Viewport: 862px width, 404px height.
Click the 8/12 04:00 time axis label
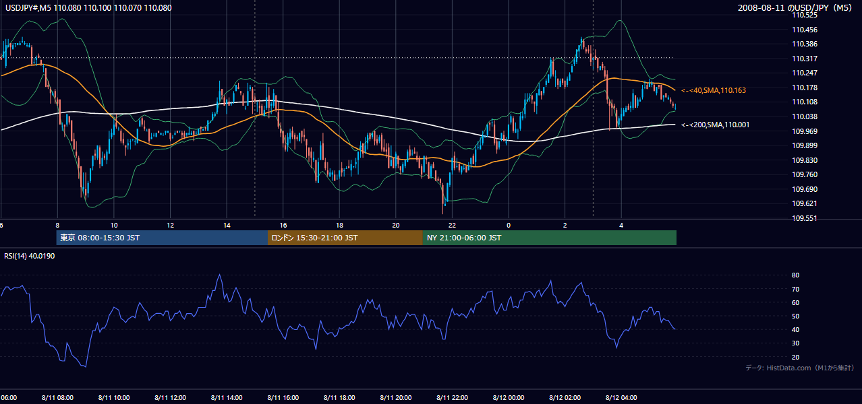(x=621, y=398)
